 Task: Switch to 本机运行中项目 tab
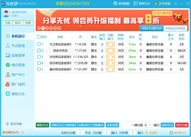175,28
